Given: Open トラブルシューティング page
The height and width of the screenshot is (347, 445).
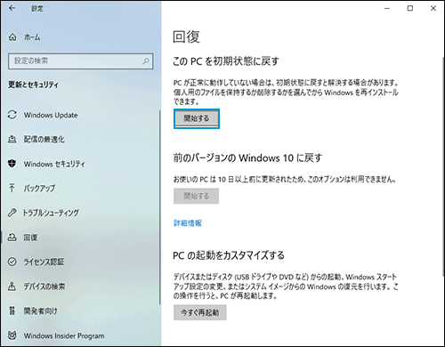Looking at the screenshot, I should coord(51,213).
